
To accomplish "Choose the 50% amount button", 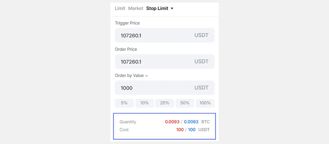I will [185, 103].
